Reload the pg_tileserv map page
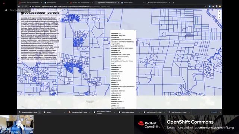Viewport: 239px width, 134px height. tap(26, 7)
